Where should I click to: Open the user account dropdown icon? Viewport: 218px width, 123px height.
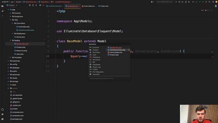click(152, 2)
